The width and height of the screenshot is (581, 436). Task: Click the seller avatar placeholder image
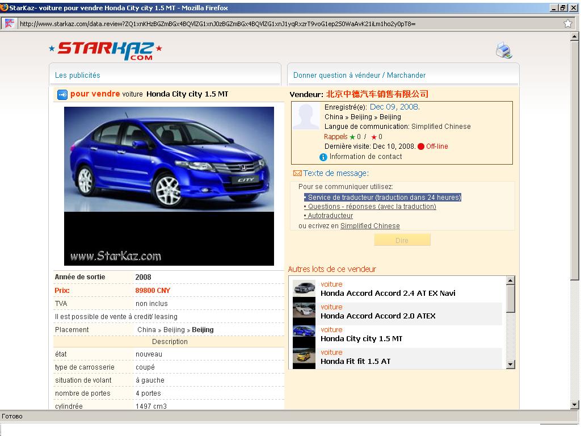(306, 118)
